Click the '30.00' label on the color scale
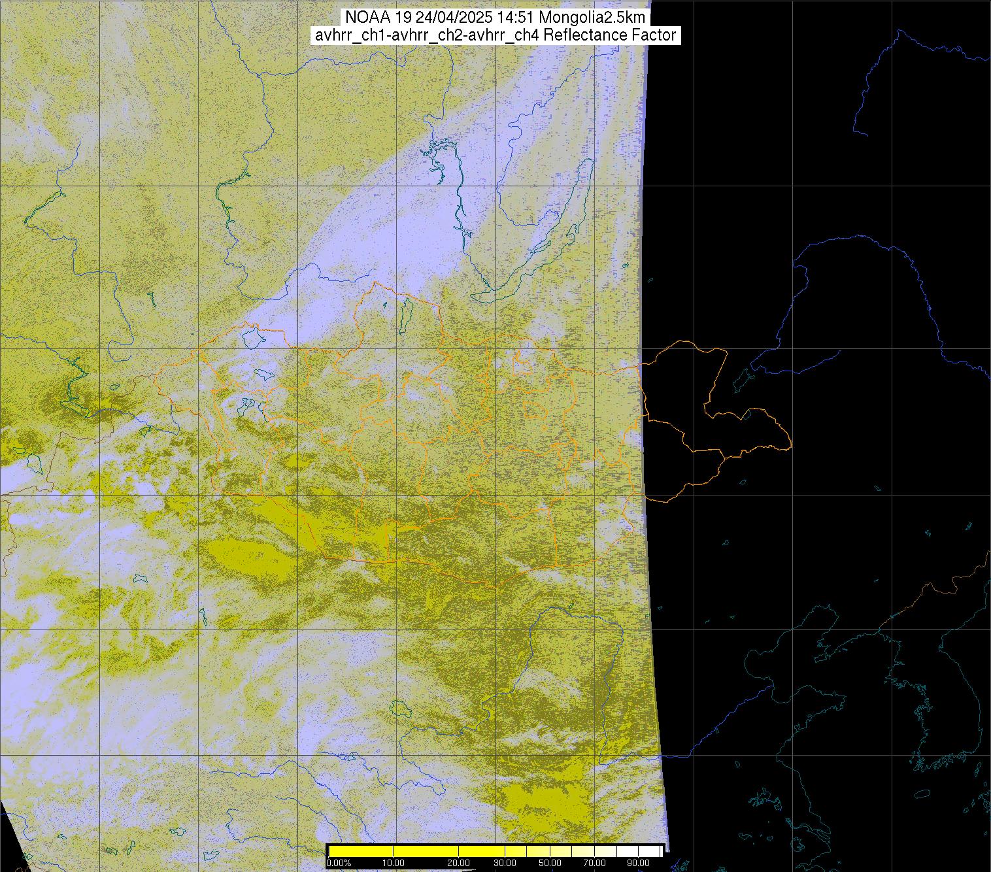991x872 pixels. (505, 863)
